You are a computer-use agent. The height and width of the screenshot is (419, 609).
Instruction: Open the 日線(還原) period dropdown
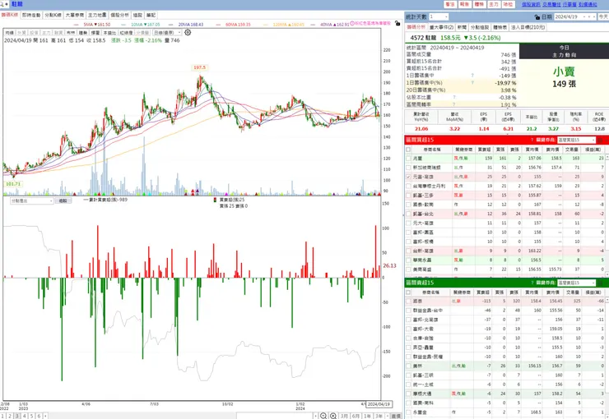click(167, 33)
